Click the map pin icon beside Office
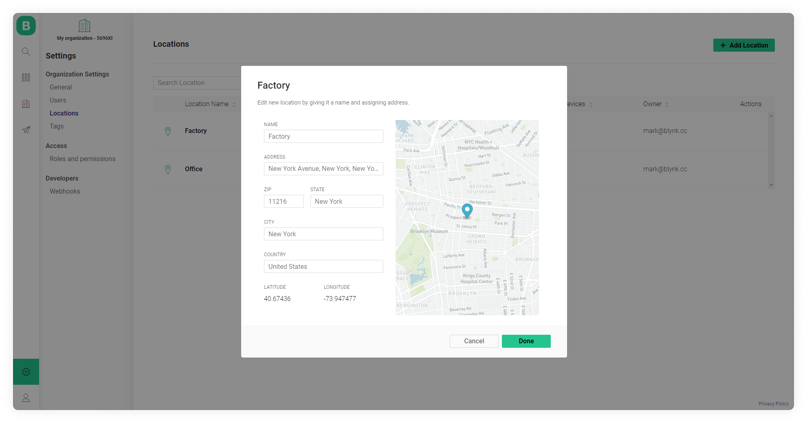This screenshot has width=807, height=423. pos(168,169)
